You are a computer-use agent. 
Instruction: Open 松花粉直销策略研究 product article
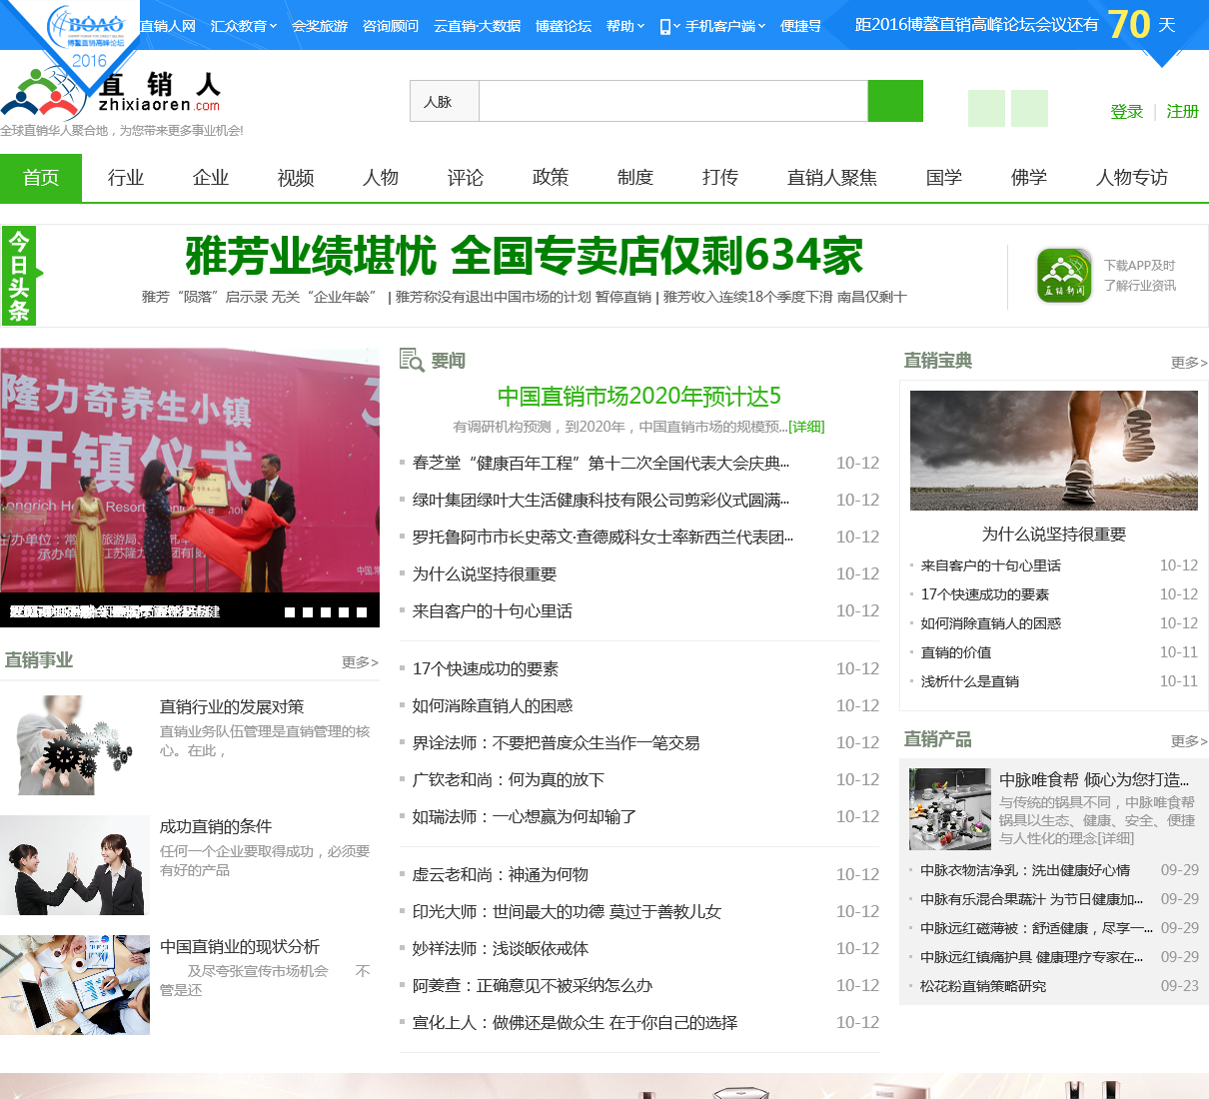[983, 986]
